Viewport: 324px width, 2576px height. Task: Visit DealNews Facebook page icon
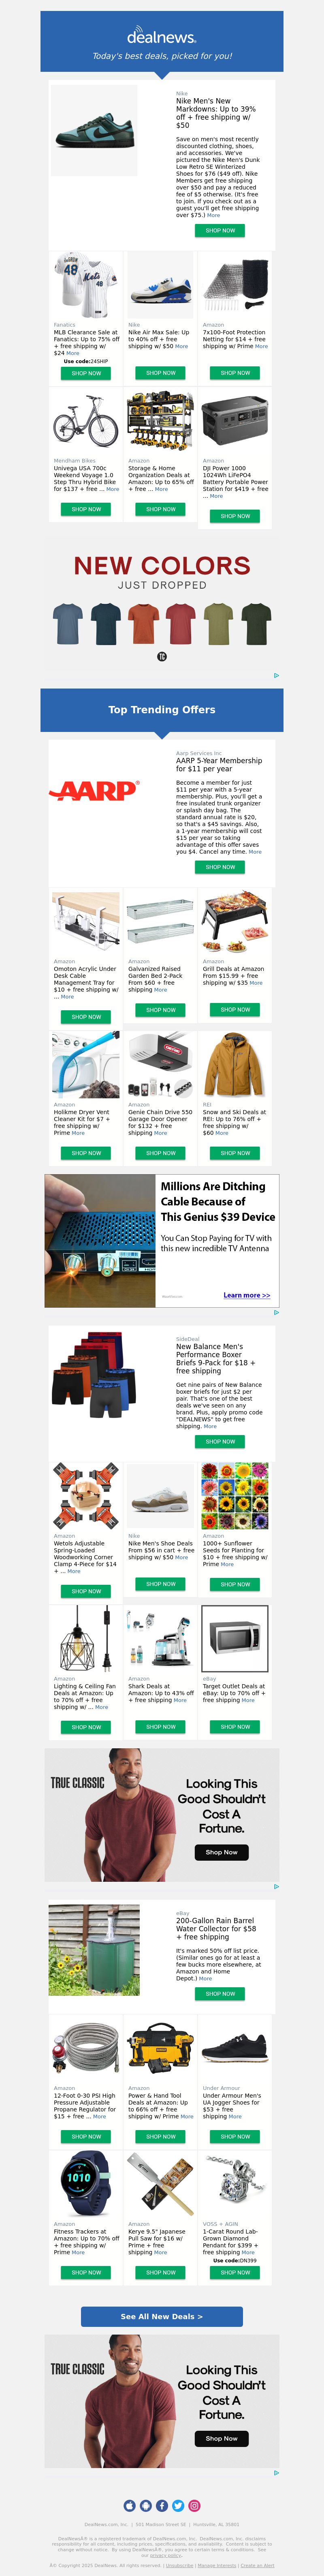162,2505
